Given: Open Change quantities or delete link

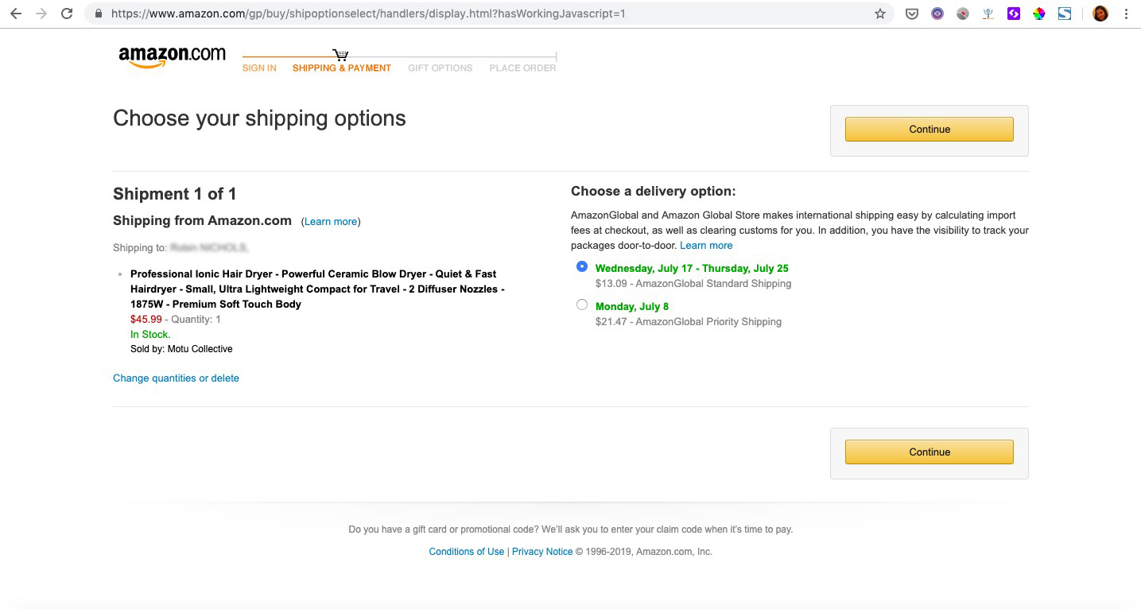Looking at the screenshot, I should pyautogui.click(x=176, y=378).
